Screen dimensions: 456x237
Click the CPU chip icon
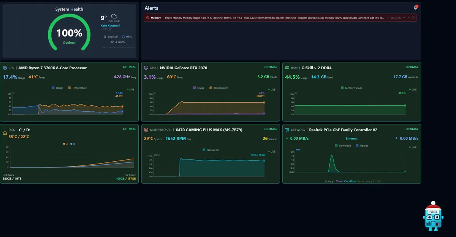[5, 68]
